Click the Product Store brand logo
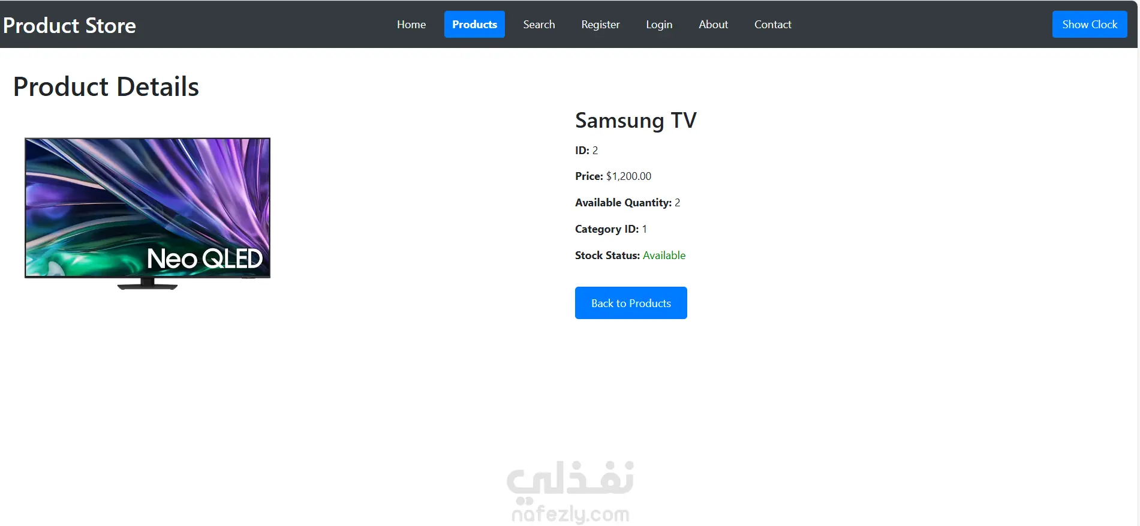 [x=70, y=25]
